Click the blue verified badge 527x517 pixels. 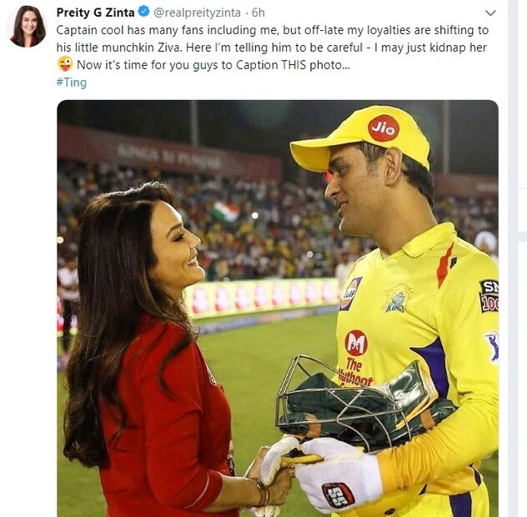coord(144,12)
